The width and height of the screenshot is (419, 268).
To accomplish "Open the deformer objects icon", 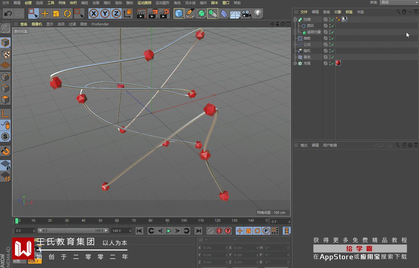I will point(224,13).
